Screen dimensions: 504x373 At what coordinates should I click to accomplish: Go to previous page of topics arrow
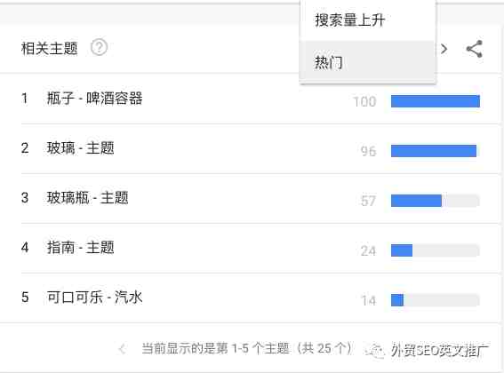pyautogui.click(x=122, y=349)
